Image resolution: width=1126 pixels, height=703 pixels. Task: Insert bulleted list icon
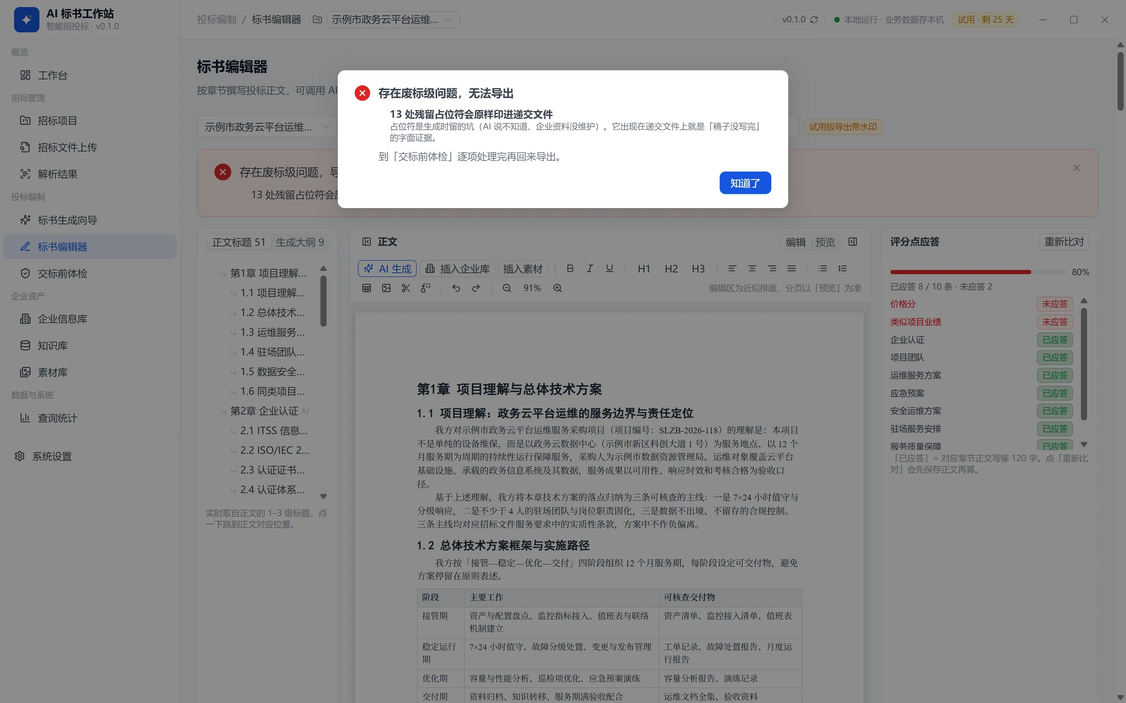pyautogui.click(x=823, y=268)
